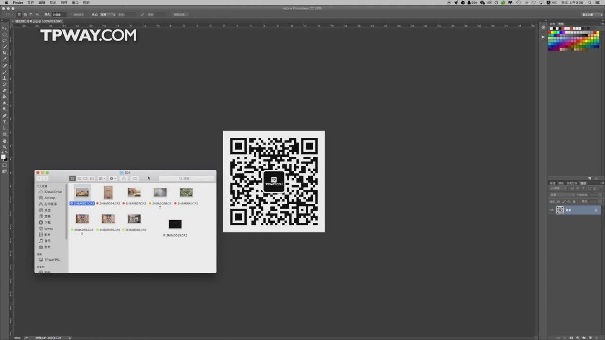Switch Finder to list view
605x340 pixels.
(79, 178)
